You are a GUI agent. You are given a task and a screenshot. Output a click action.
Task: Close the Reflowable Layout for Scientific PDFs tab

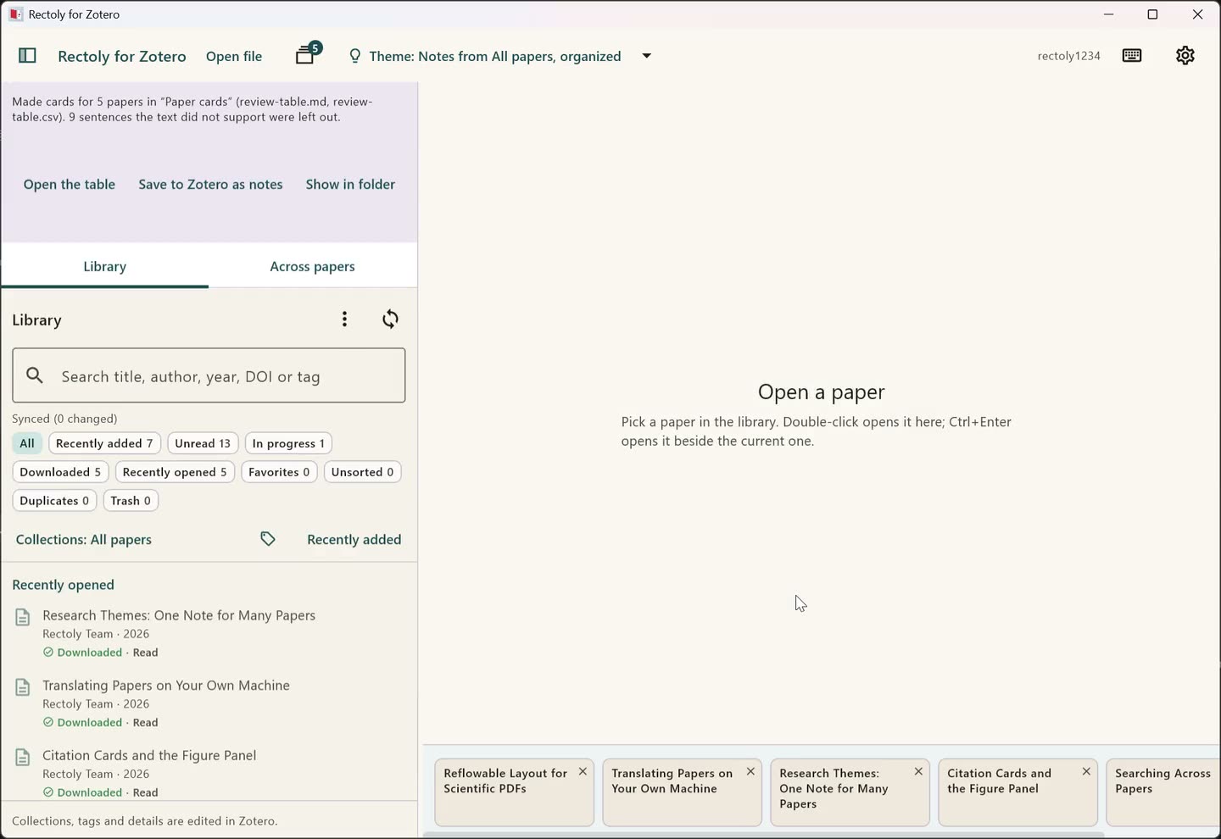point(583,772)
